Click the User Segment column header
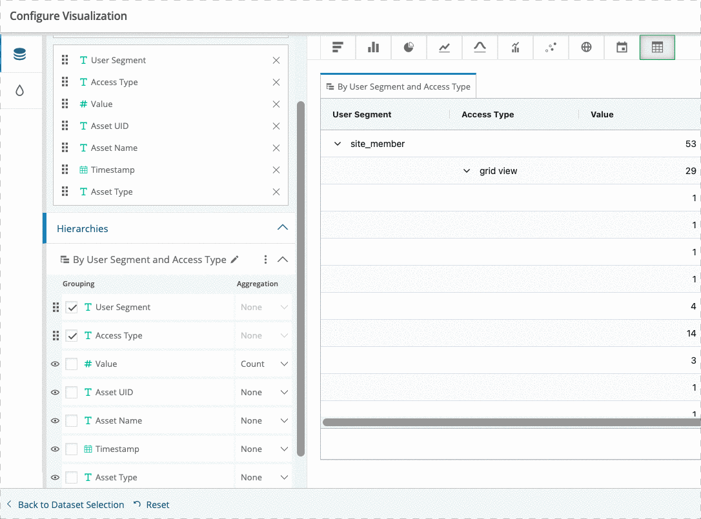Image resolution: width=701 pixels, height=519 pixels. [361, 114]
